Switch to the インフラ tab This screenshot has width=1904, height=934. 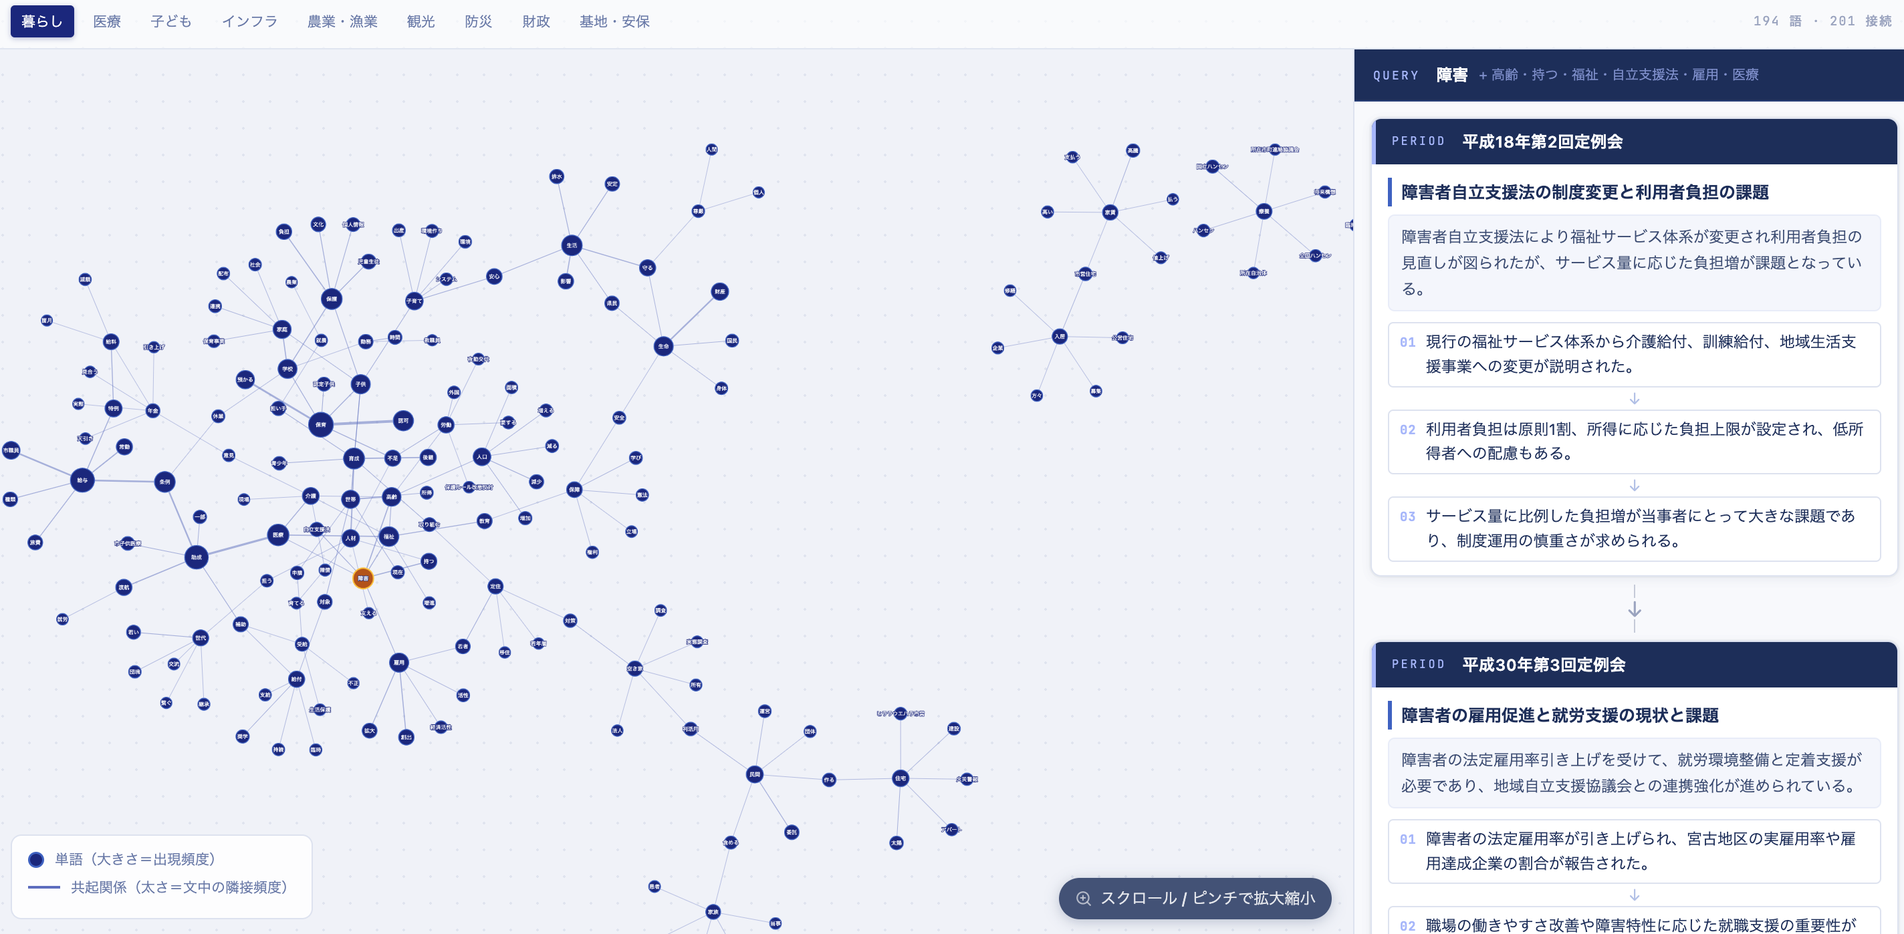coord(250,21)
